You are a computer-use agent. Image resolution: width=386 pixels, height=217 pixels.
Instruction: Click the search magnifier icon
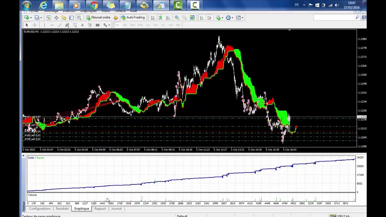click(357, 17)
